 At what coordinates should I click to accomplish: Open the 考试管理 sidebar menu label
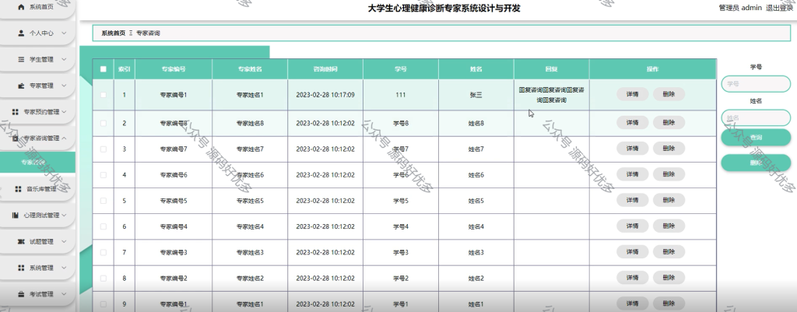(x=41, y=294)
